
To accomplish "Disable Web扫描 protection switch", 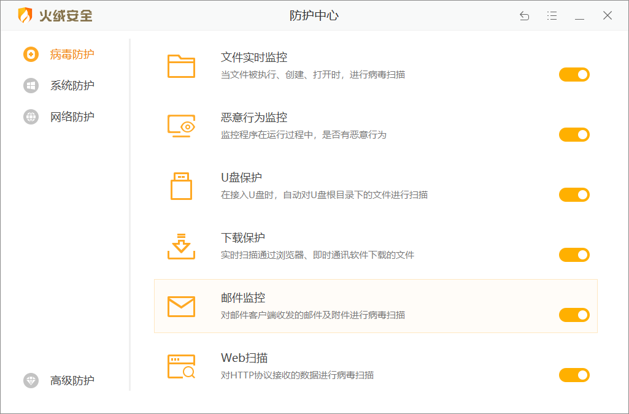I will 574,375.
